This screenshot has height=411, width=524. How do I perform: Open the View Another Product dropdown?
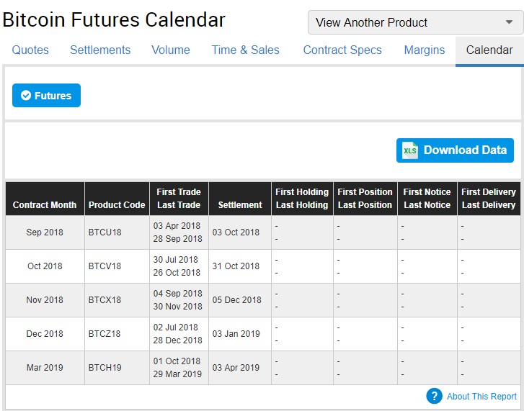[x=415, y=22]
